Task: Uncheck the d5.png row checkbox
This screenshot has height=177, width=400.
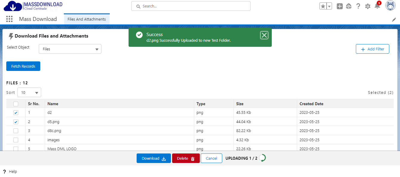Action: (16, 122)
